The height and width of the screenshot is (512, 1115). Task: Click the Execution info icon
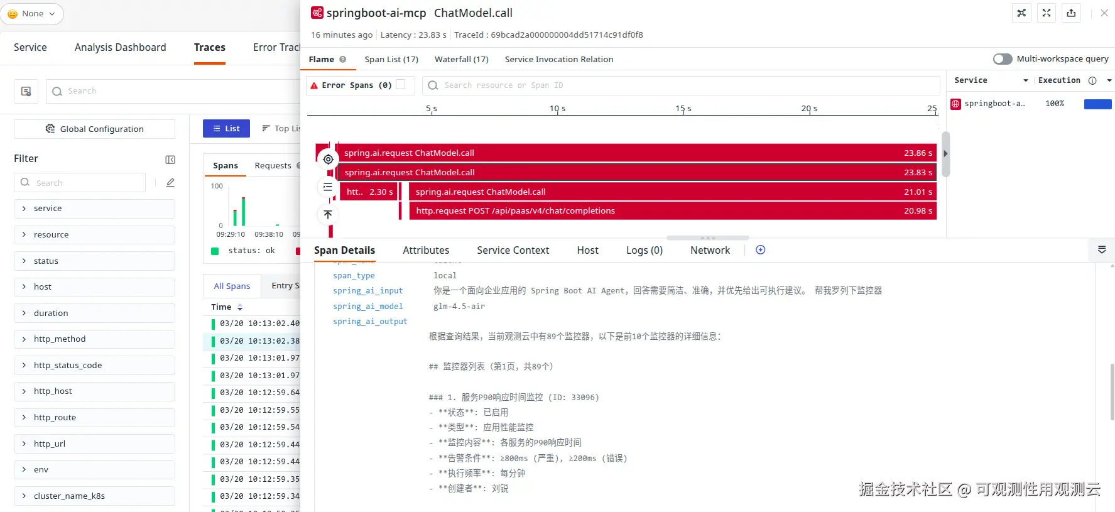tap(1092, 80)
